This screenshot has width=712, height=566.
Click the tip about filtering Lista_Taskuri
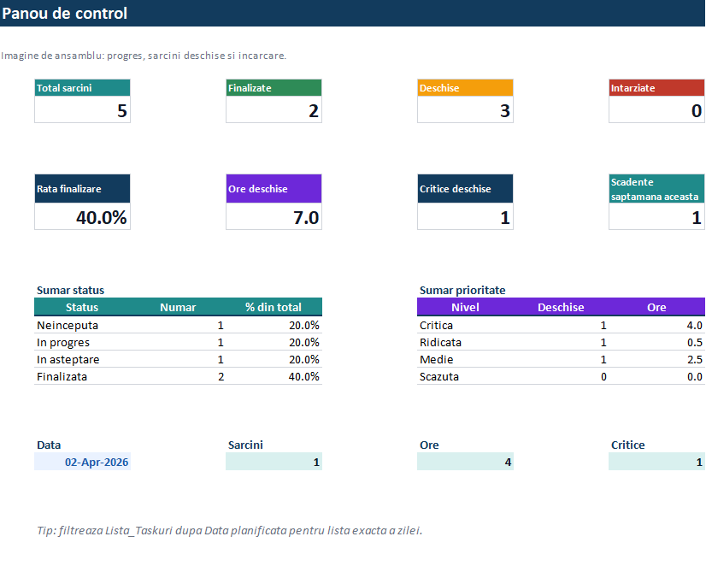(229, 530)
